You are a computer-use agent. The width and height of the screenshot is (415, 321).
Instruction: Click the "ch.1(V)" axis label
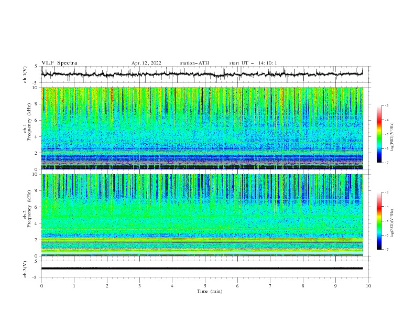[x=25, y=74]
